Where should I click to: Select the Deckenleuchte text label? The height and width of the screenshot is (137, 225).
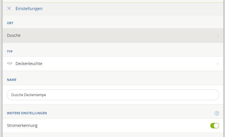(29, 64)
